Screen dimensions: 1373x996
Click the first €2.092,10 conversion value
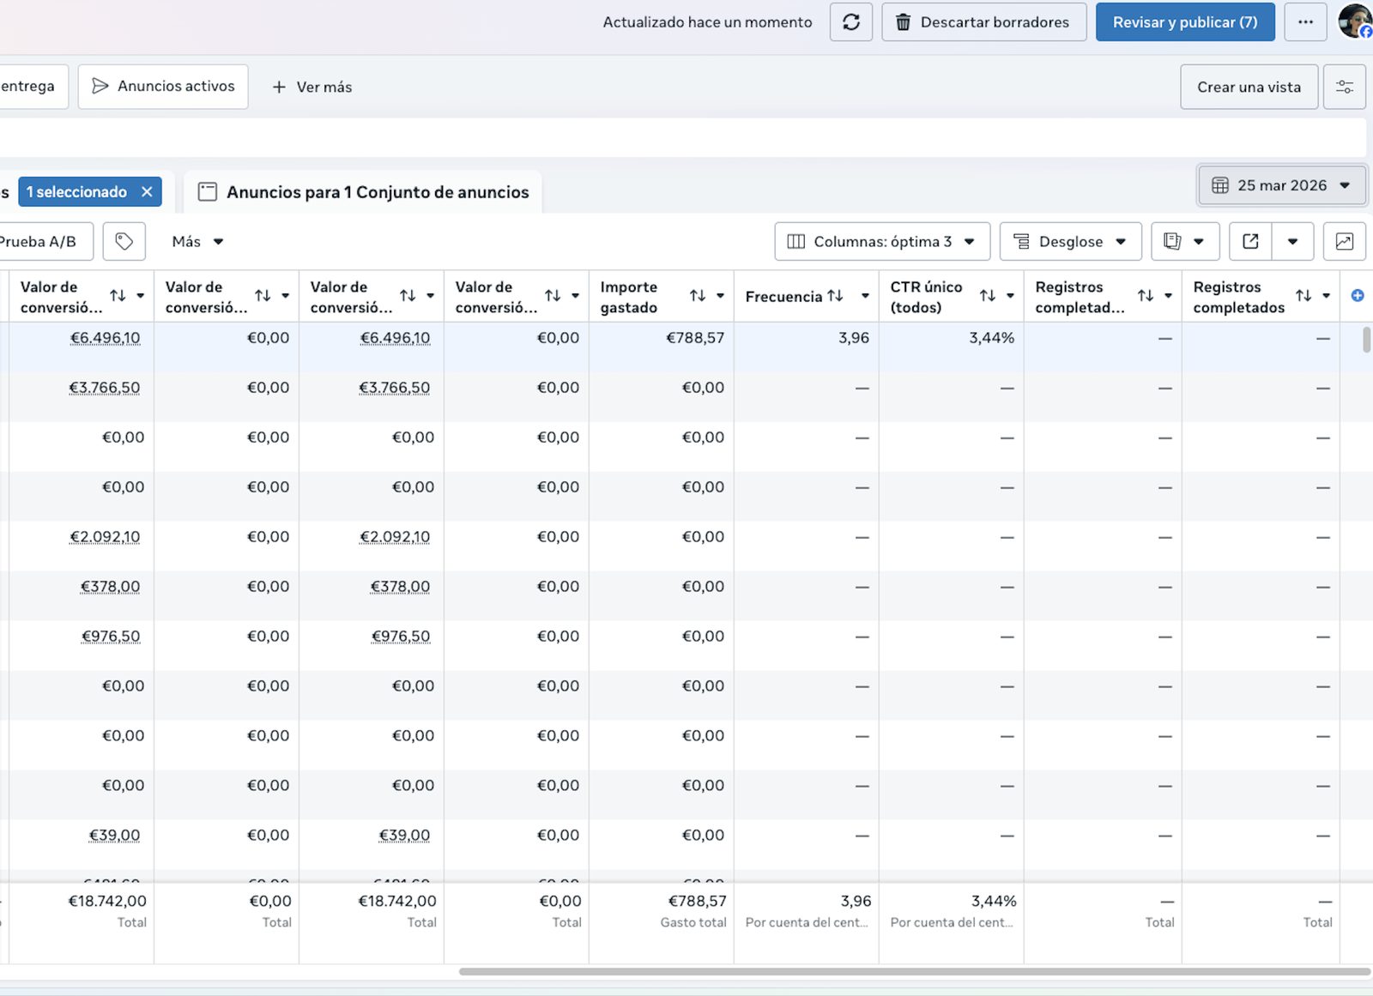pyautogui.click(x=105, y=537)
